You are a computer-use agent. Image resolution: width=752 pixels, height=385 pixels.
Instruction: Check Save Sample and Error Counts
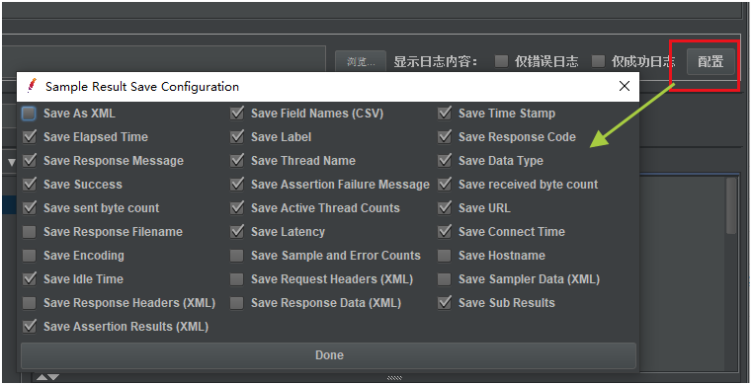[x=237, y=256]
